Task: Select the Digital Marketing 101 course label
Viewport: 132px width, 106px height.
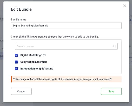Action: coord(33,55)
